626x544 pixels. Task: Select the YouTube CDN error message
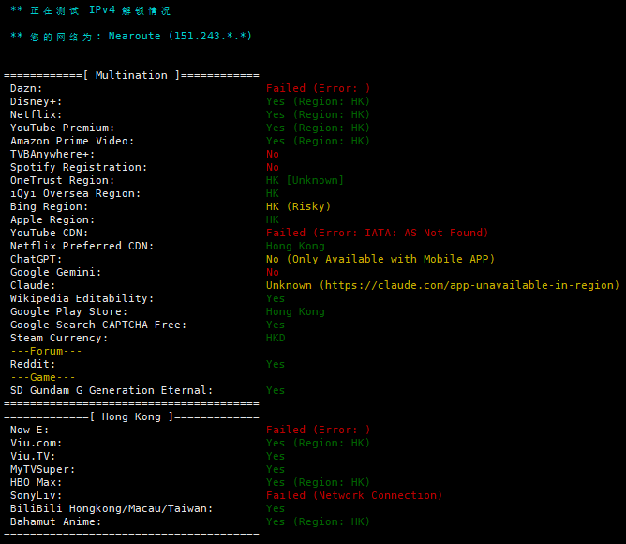(x=377, y=233)
